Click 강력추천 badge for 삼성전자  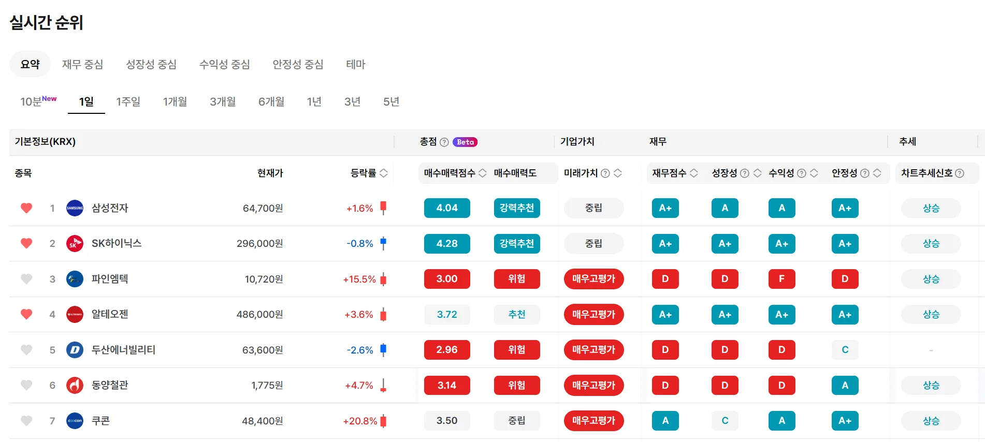pos(516,208)
